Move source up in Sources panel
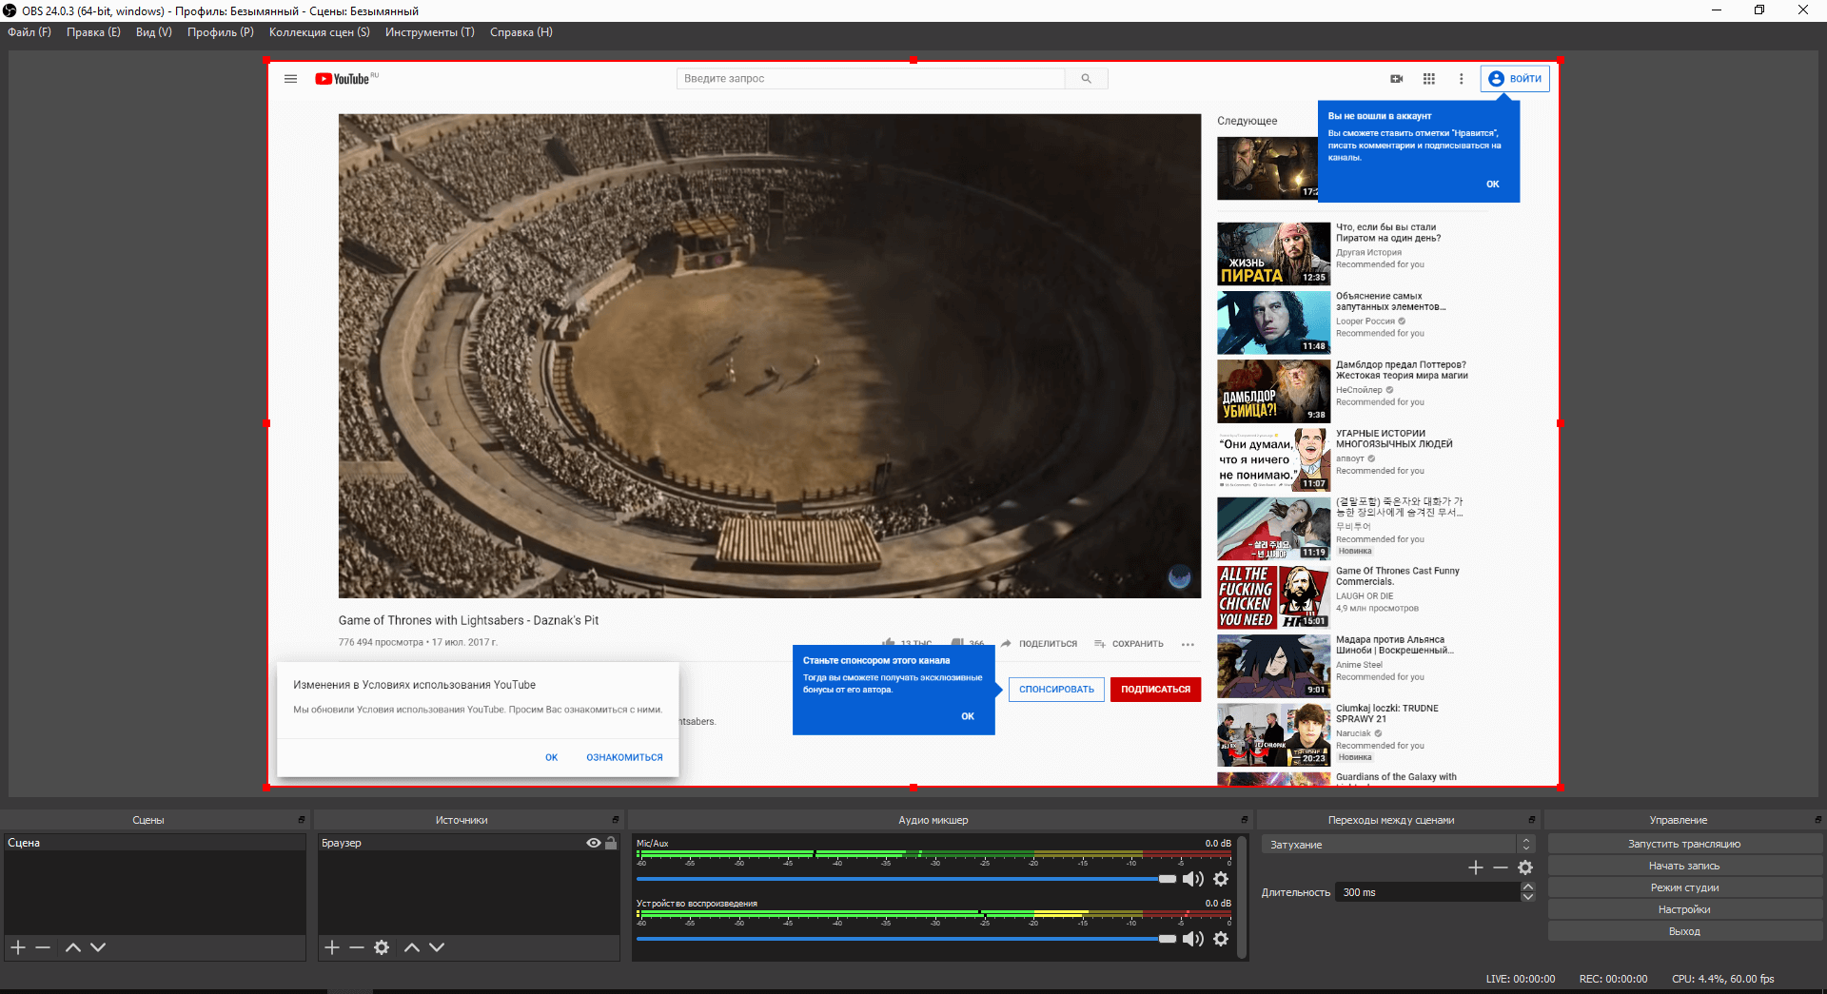The image size is (1827, 994). point(412,947)
